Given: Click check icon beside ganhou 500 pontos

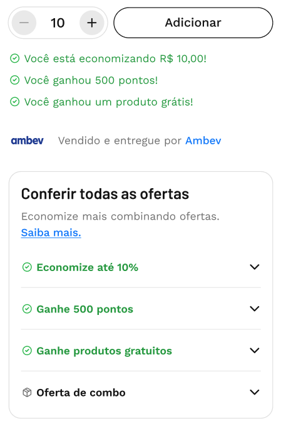Looking at the screenshot, I should coord(14,80).
